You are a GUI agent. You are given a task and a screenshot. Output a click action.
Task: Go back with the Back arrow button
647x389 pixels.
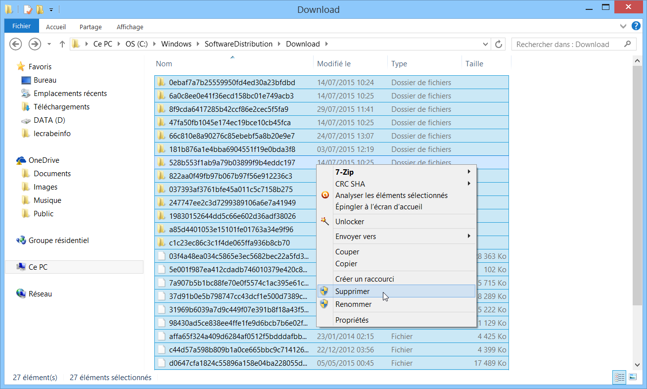point(16,44)
